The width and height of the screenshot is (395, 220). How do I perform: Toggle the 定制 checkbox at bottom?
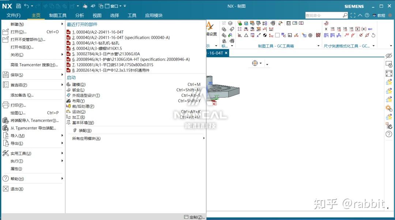(187, 217)
